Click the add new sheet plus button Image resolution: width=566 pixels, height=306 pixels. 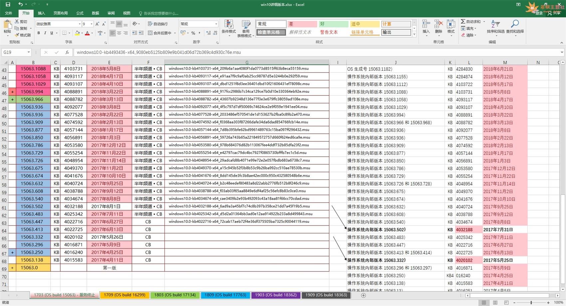(363, 295)
